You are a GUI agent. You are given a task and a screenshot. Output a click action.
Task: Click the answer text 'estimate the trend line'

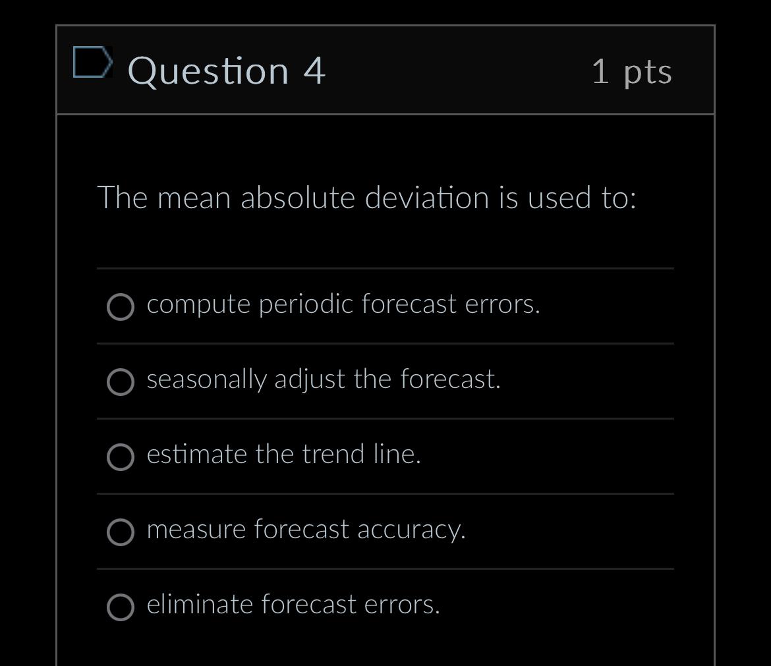[x=283, y=455]
